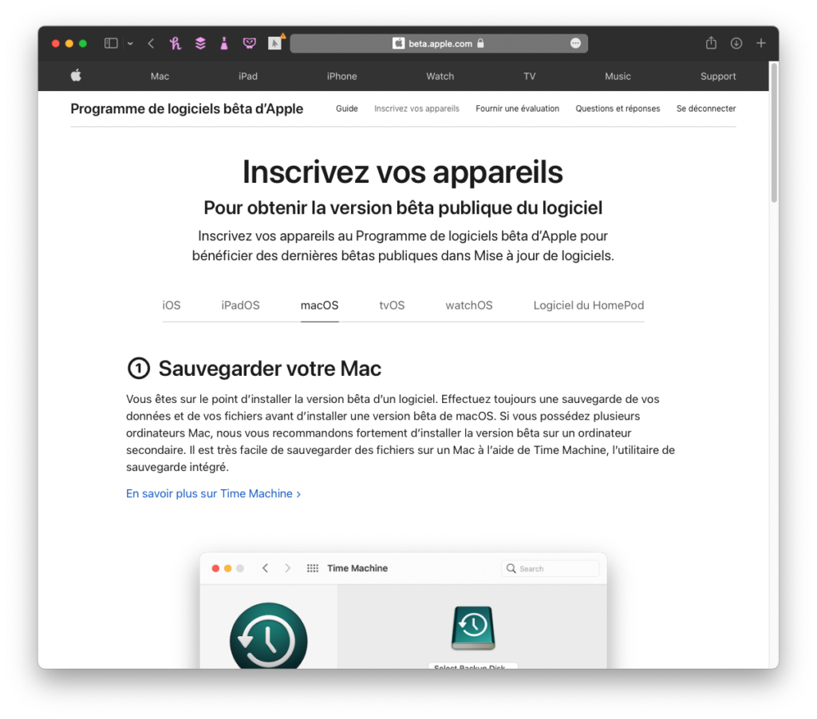Switch to the iPadOS tab

click(x=239, y=305)
